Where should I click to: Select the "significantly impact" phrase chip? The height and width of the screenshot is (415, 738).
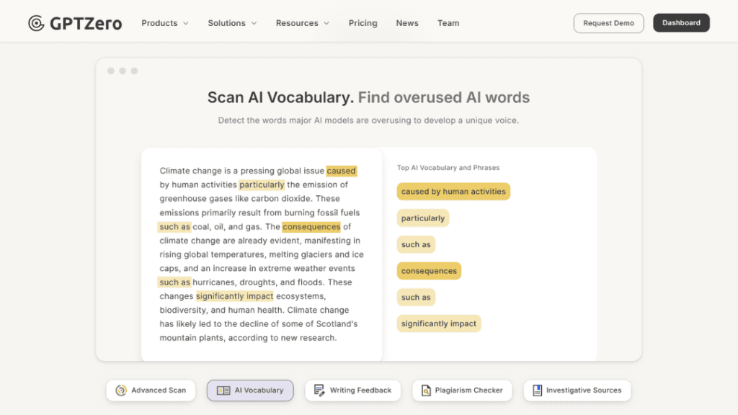[439, 323]
